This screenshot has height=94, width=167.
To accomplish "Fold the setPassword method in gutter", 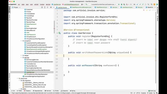I will point(63,66).
